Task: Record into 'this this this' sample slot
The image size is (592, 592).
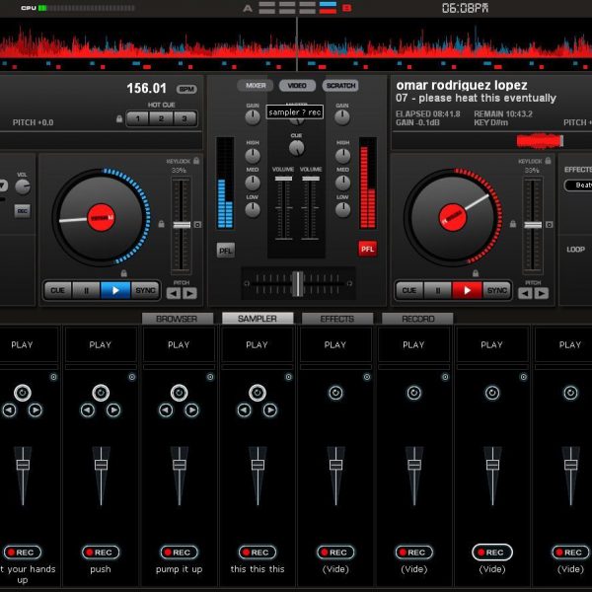Action: (258, 553)
